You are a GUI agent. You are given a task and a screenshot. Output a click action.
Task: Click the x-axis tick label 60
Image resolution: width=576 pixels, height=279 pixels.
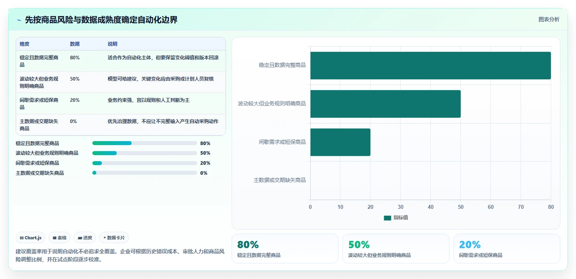pos(491,207)
